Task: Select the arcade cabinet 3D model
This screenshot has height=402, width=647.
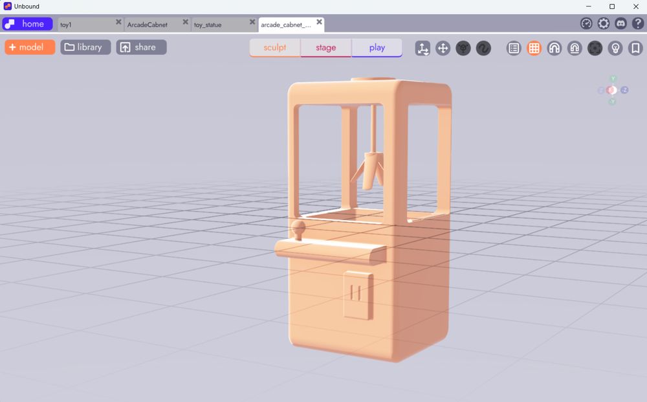Action: click(x=363, y=219)
